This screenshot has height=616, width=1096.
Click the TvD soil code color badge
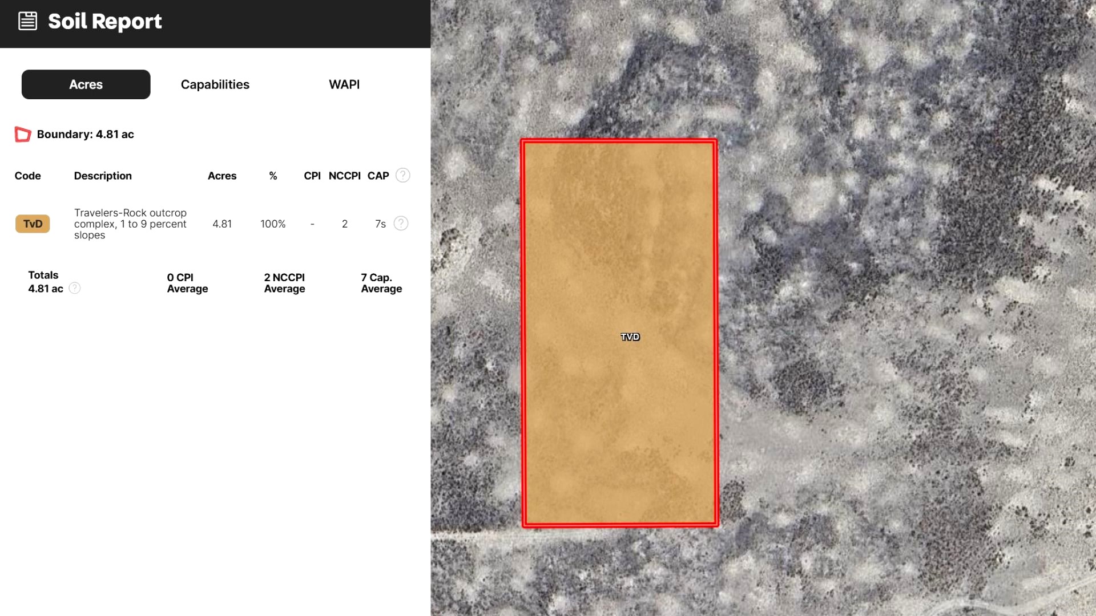coord(33,224)
